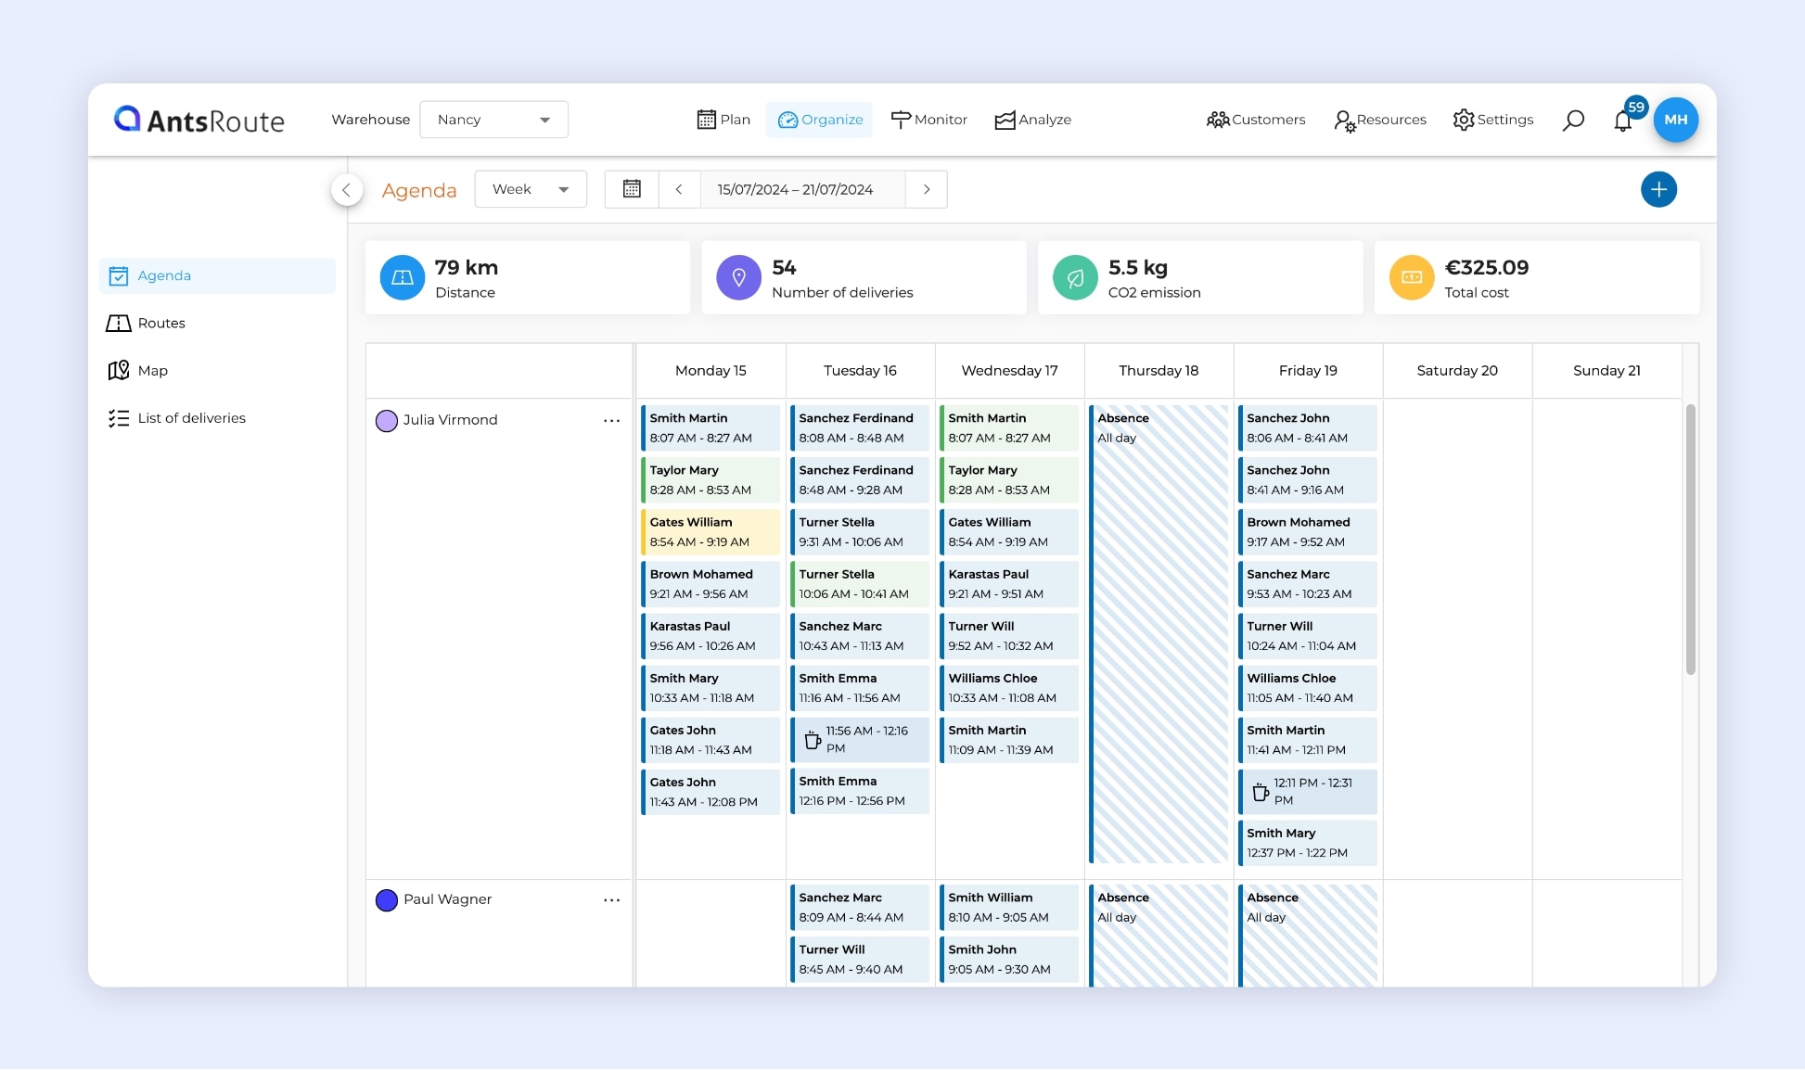Click the Analyze navigation icon

point(1005,120)
